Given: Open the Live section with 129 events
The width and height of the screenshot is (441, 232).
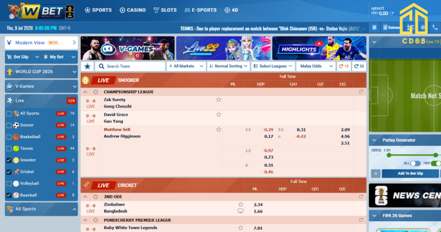Looking at the screenshot, I should (41, 100).
